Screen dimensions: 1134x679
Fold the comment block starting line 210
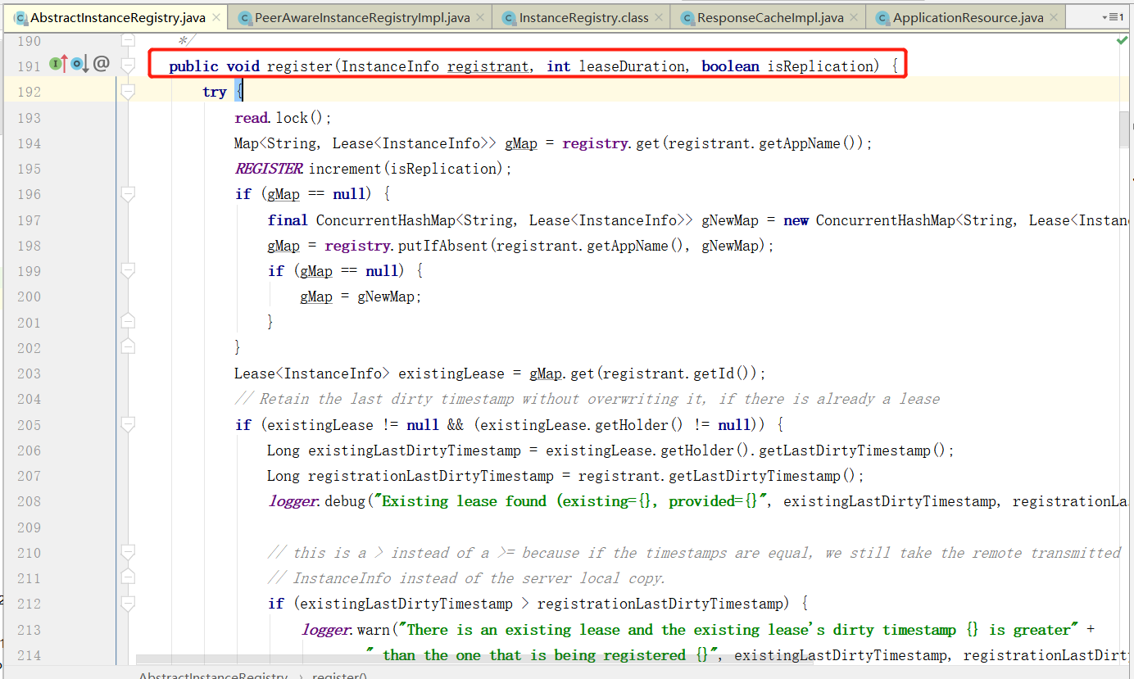[127, 553]
